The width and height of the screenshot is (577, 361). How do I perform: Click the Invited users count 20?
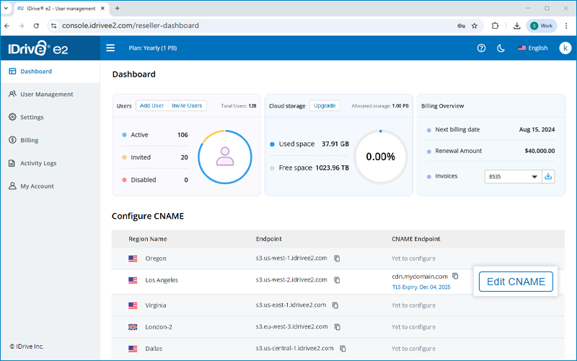tap(185, 157)
